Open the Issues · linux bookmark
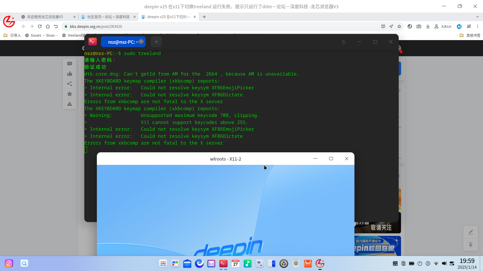 [42, 35]
